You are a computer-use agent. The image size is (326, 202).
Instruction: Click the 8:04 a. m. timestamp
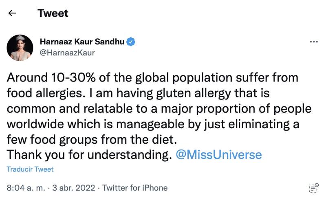(x=27, y=188)
